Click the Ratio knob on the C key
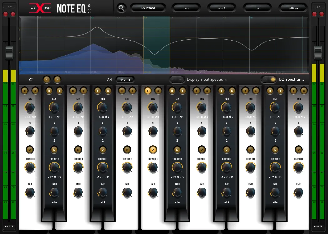 pyautogui.click(x=30, y=193)
